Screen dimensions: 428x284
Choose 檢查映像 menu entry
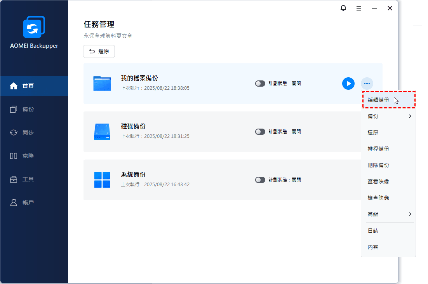388,198
